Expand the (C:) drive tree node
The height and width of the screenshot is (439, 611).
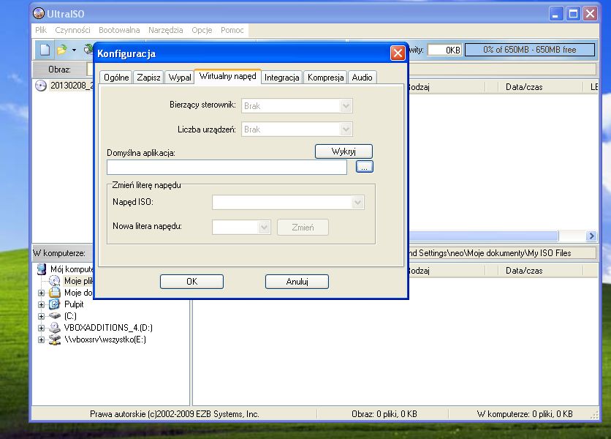coord(42,316)
